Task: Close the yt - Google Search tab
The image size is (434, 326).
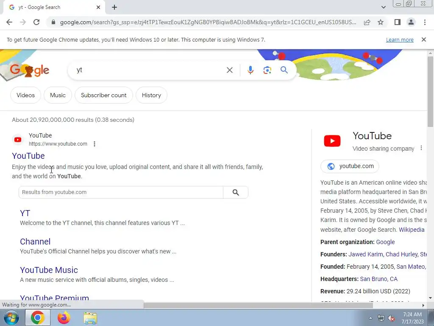Action: pyautogui.click(x=98, y=7)
